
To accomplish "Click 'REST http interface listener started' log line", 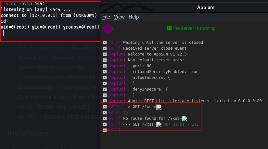I will tap(195, 101).
